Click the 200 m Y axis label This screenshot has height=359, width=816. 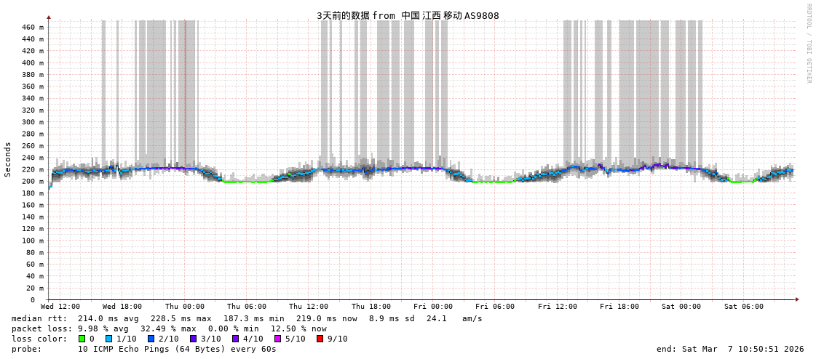click(x=33, y=182)
